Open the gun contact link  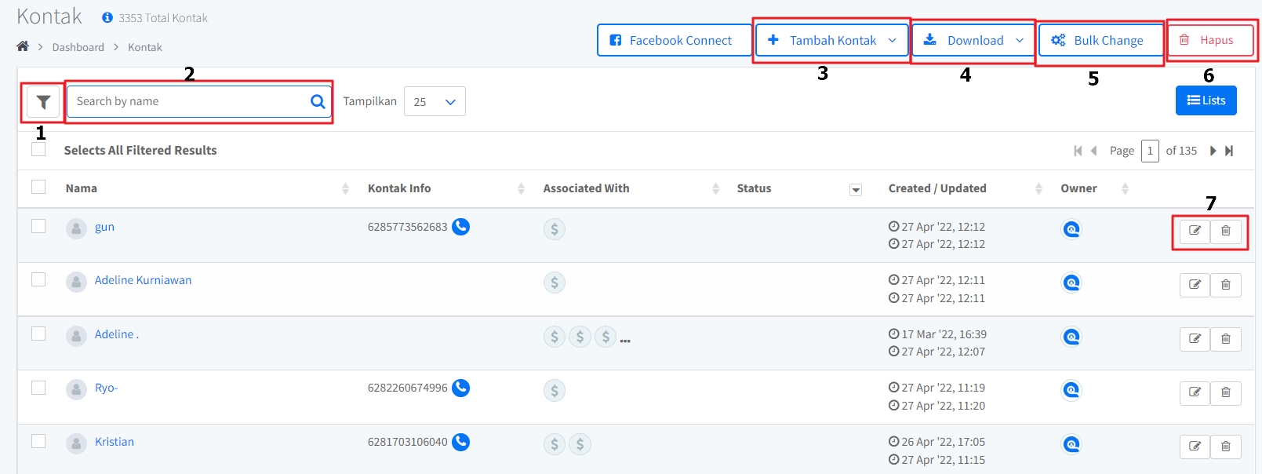(x=104, y=227)
